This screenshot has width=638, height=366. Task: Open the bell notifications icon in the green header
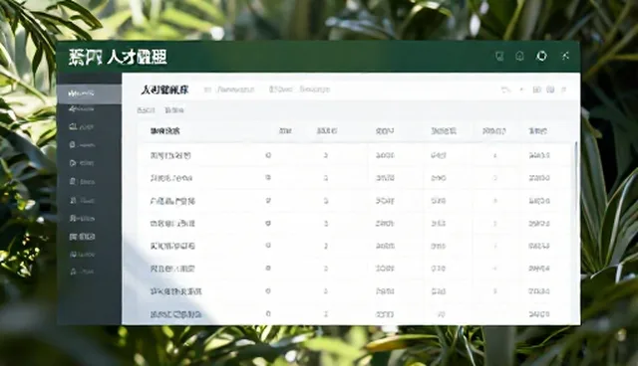pos(519,56)
